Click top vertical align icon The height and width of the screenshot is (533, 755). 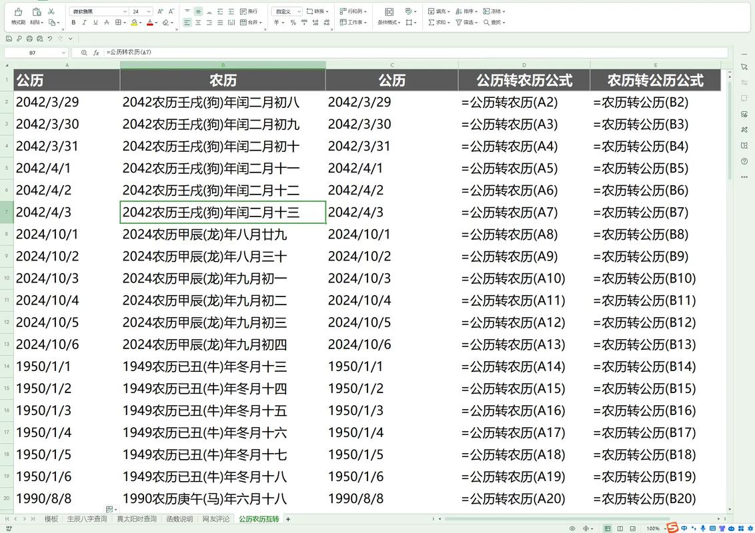(x=187, y=11)
